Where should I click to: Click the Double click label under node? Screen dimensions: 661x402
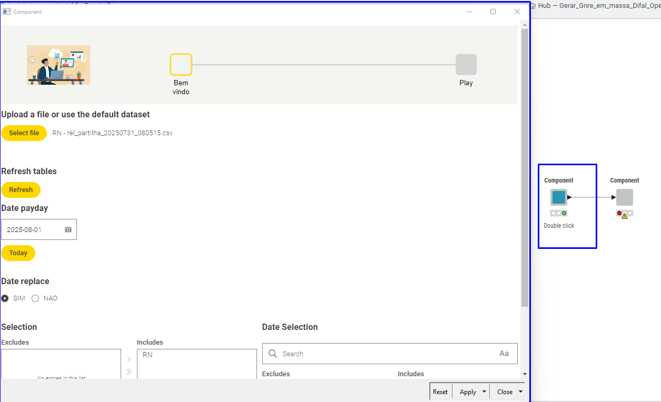point(559,226)
